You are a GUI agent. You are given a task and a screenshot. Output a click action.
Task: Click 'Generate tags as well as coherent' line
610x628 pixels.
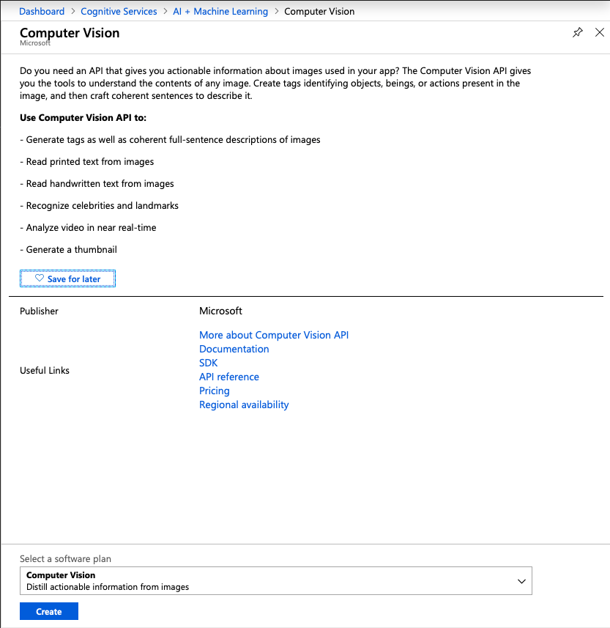click(x=170, y=140)
